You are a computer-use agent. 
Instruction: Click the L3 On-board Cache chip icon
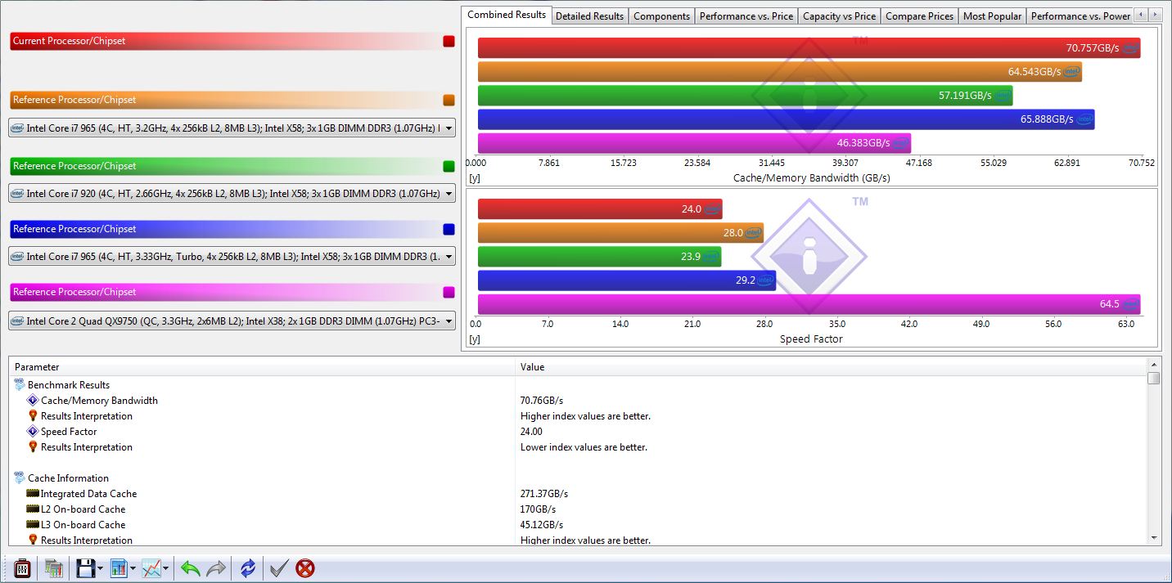pos(33,525)
